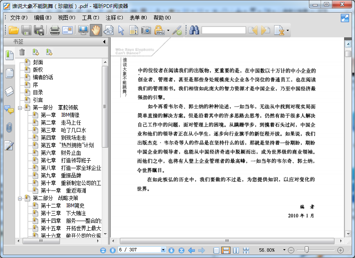Click the first add bookmark icon beside trash
355x258 pixels.
tap(36, 52)
